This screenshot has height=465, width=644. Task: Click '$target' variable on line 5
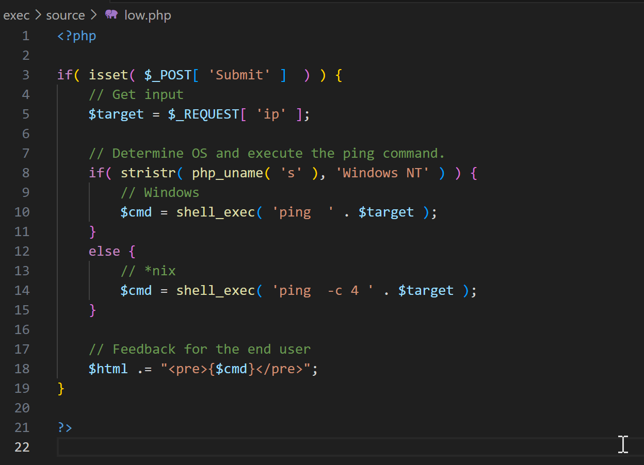(116, 114)
